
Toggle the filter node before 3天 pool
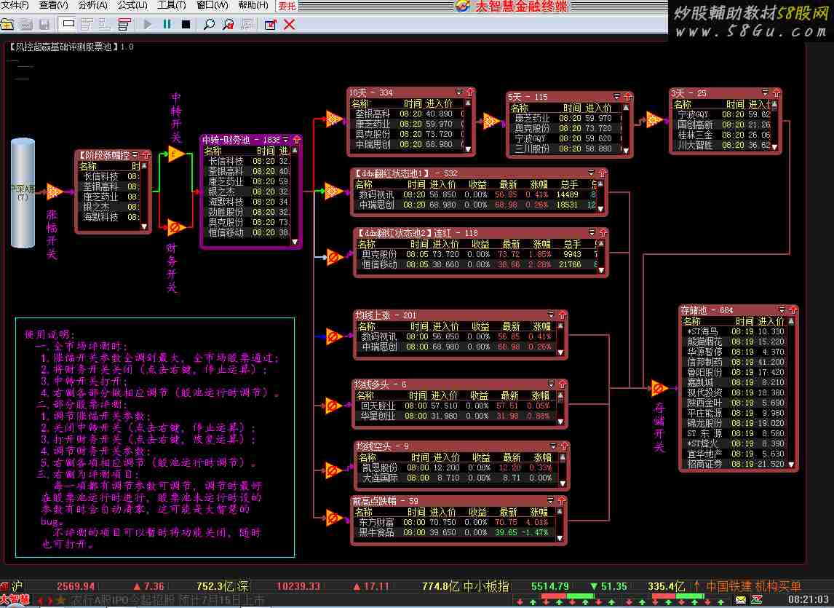pos(654,120)
